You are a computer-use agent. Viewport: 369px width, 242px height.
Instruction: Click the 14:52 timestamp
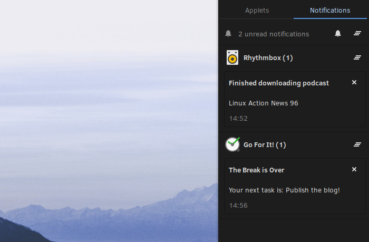click(x=238, y=119)
